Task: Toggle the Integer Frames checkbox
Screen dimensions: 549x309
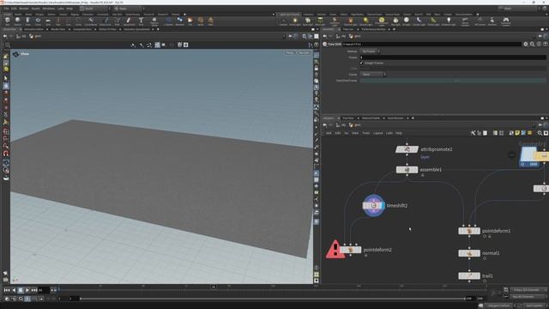Action: pos(362,63)
